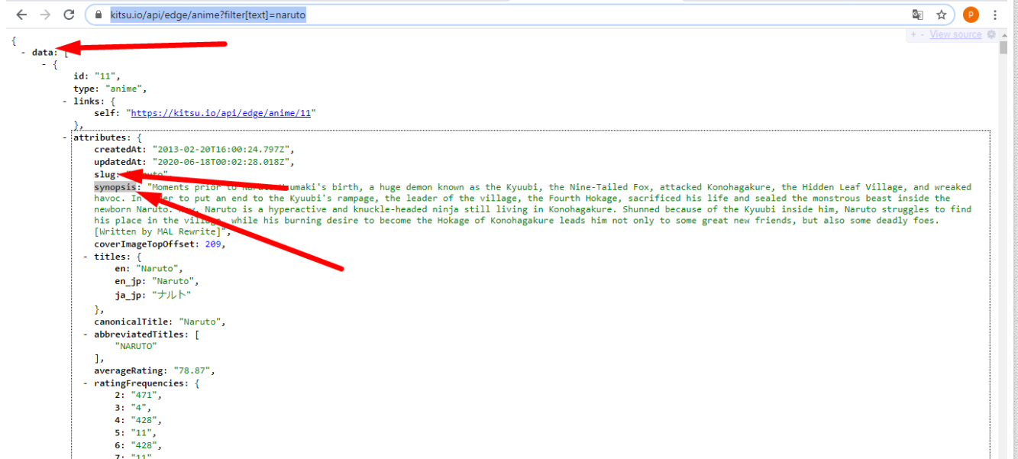
Task: Click rating frequency 5 value "11"
Action: click(x=141, y=432)
